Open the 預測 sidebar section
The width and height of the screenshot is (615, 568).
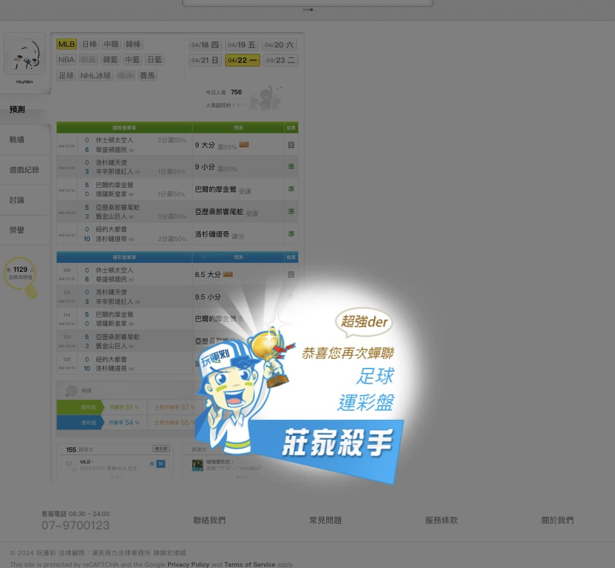coord(25,110)
